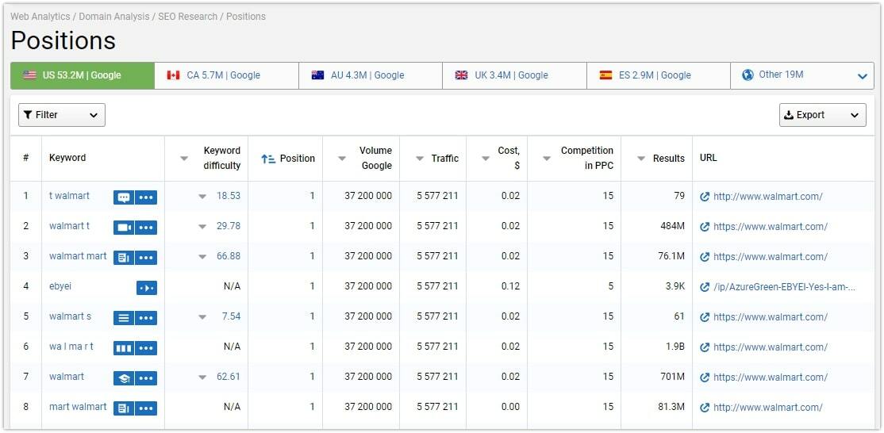Expand the difficulty arrow next to 29.78

click(x=202, y=227)
